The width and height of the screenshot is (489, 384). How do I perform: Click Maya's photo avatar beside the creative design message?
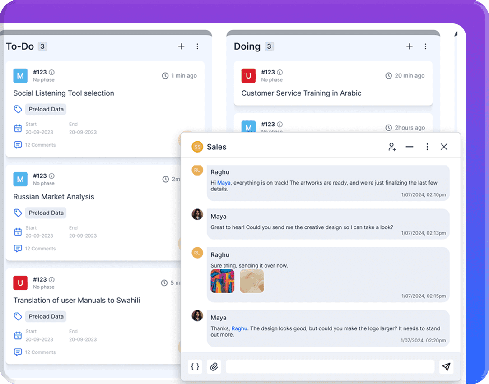(x=197, y=214)
